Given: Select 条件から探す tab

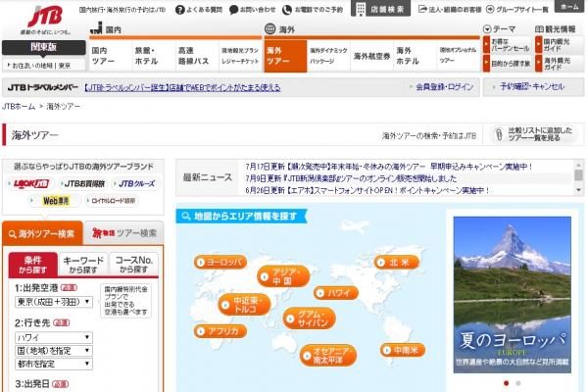Looking at the screenshot, I should [33, 265].
